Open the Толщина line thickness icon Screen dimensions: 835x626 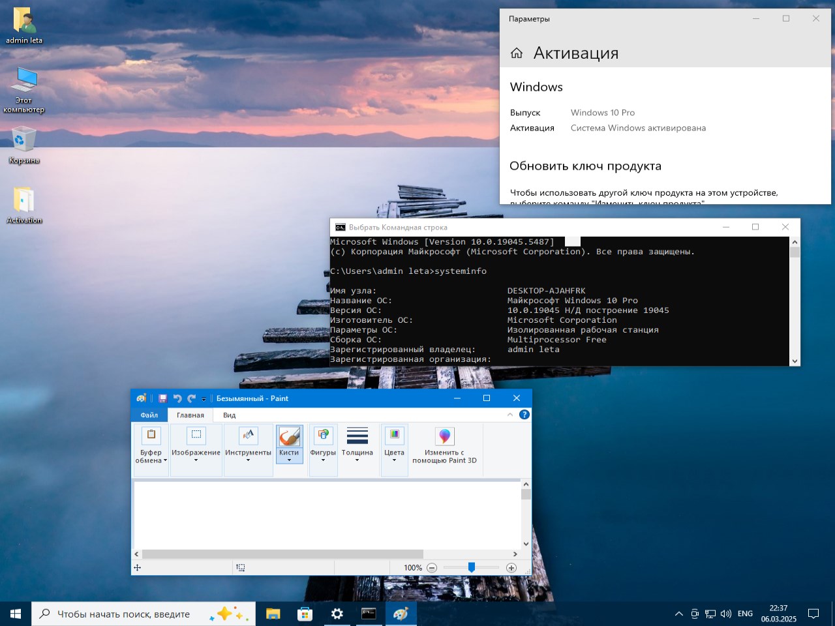pos(357,436)
